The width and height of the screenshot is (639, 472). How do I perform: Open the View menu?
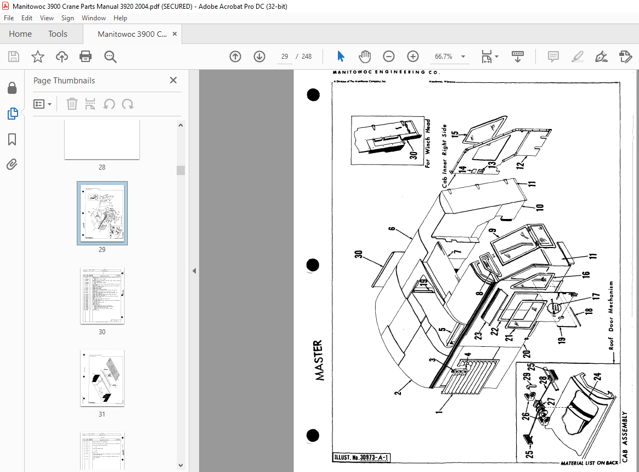click(x=47, y=18)
